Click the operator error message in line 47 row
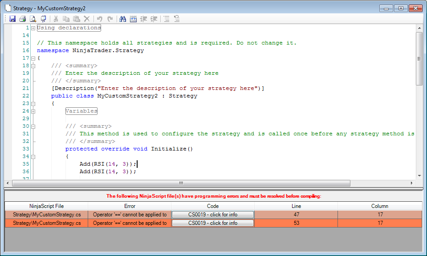This screenshot has width=427, height=256. click(130, 215)
